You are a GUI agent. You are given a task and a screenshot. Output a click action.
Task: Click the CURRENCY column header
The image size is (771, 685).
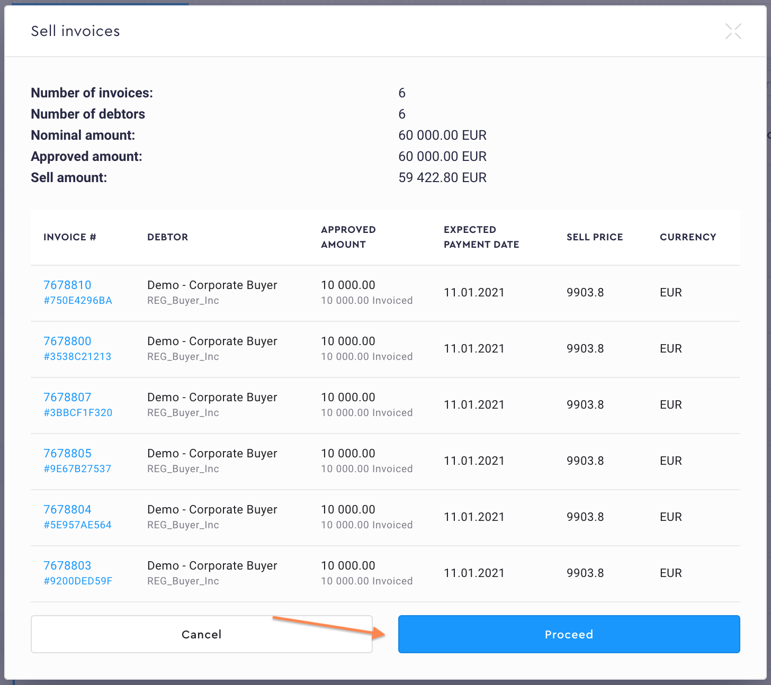tap(687, 237)
